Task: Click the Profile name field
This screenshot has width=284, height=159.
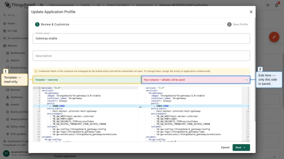Action: pos(141,39)
